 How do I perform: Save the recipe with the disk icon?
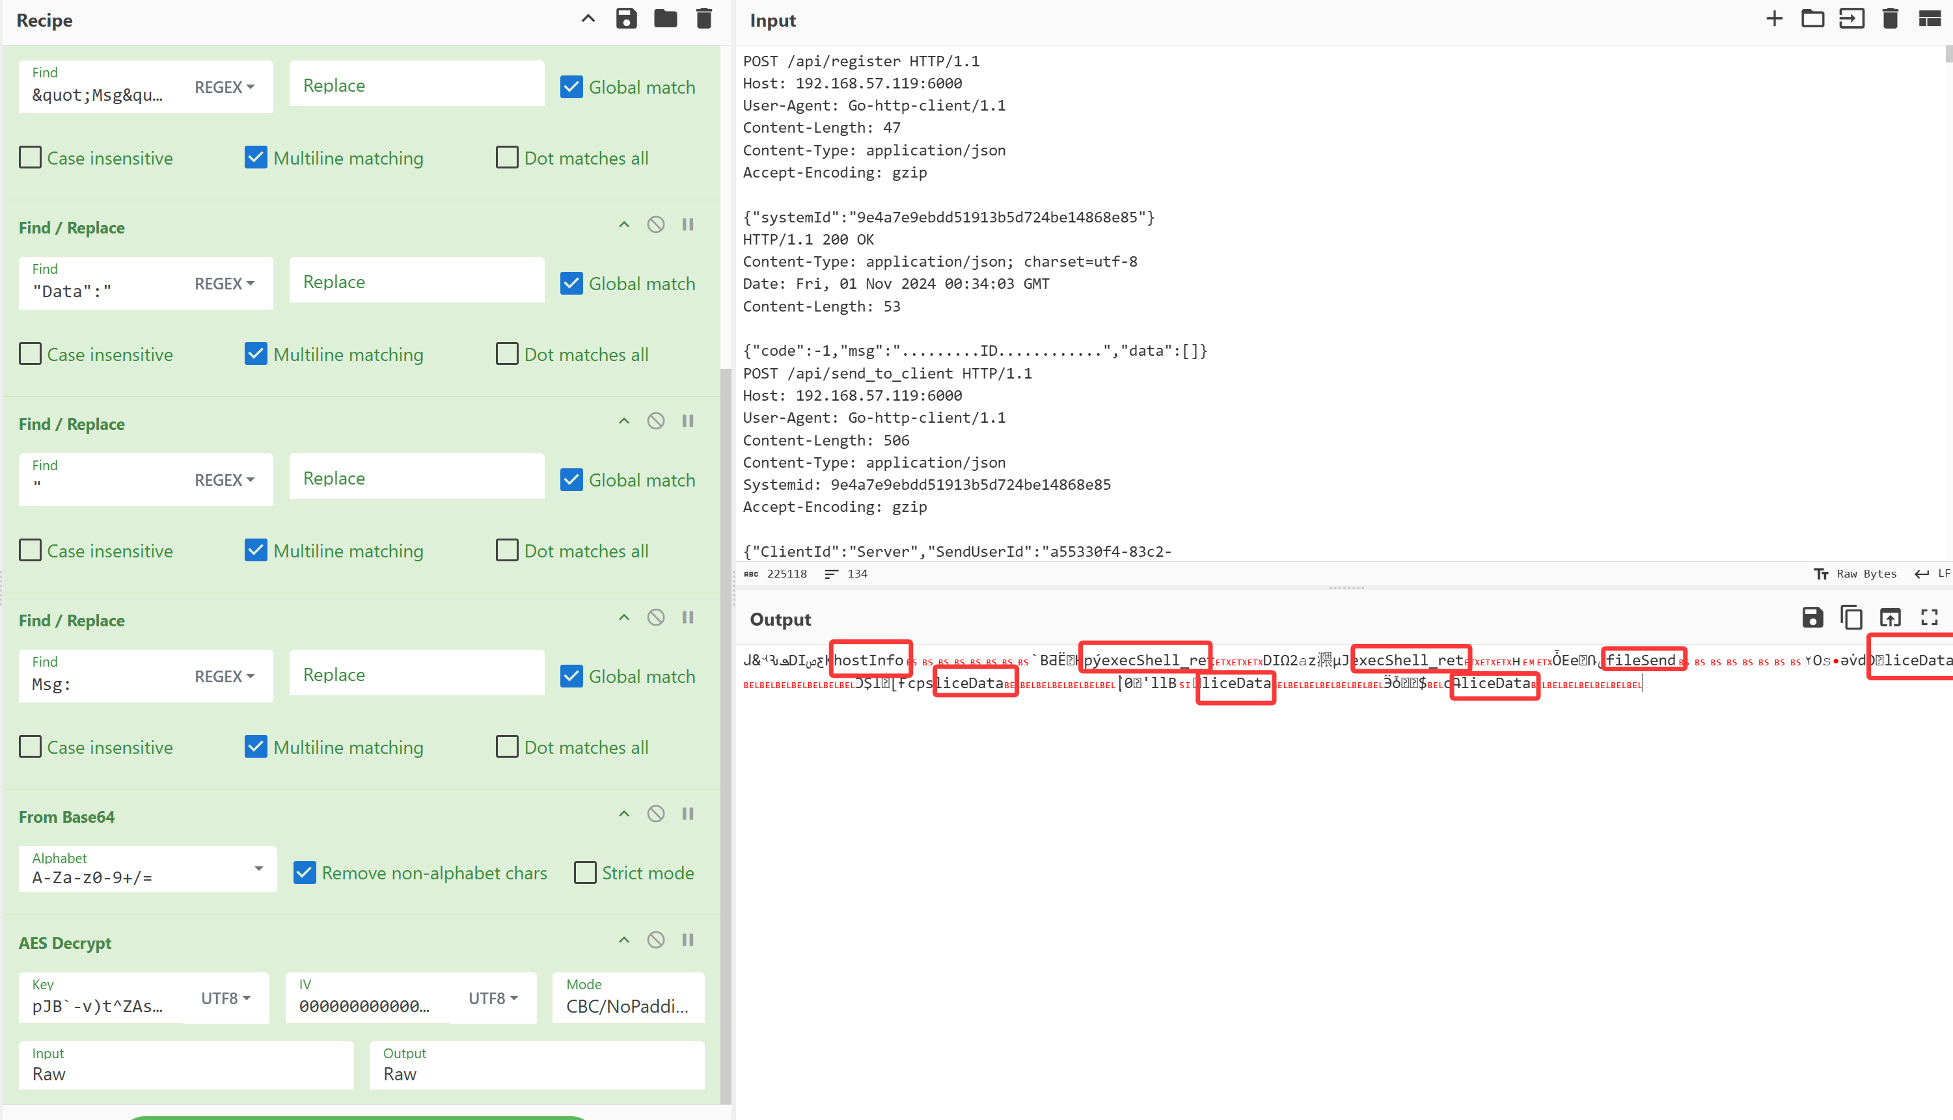click(x=626, y=20)
